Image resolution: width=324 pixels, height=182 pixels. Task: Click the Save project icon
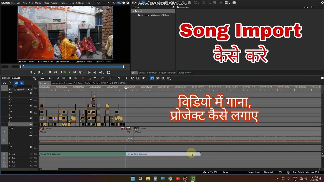50,78
